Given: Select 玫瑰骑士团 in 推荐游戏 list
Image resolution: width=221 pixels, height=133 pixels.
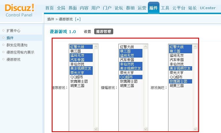Looking at the screenshot, I should (x=81, y=81).
